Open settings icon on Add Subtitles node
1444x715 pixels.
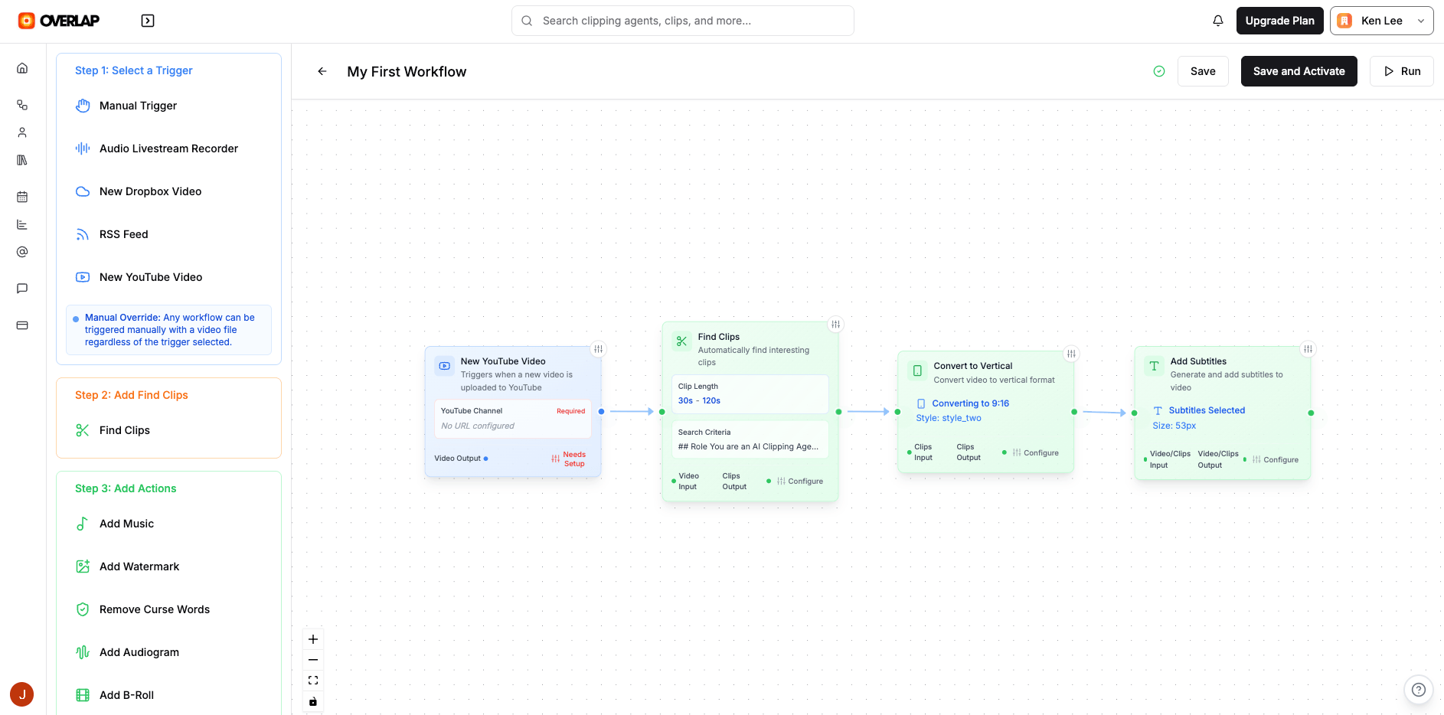pos(1308,349)
